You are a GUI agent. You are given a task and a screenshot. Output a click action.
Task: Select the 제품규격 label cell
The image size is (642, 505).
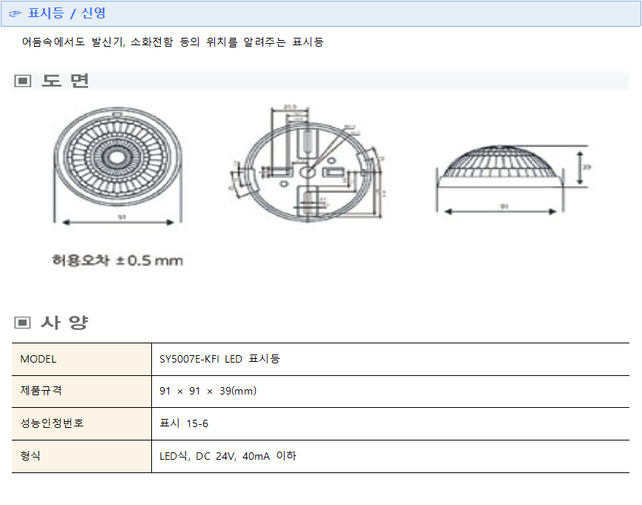pyautogui.click(x=82, y=391)
